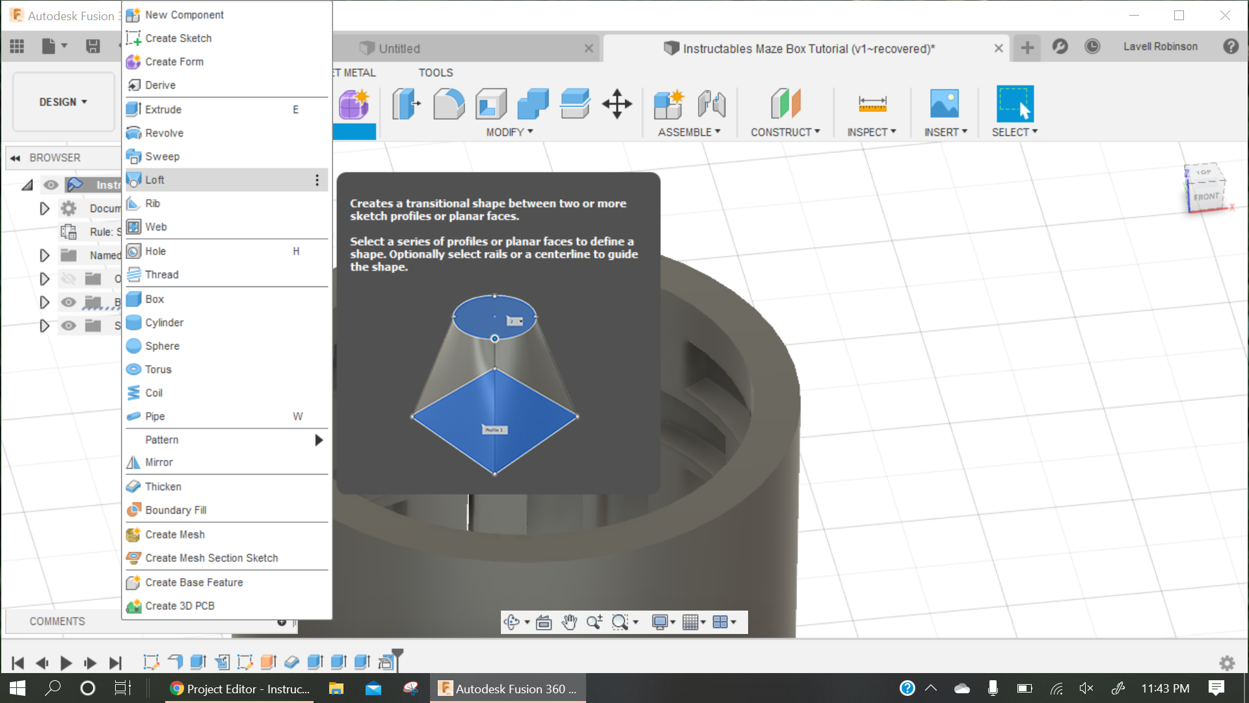Viewport: 1249px width, 703px height.
Task: Open the Job Status clock icon
Action: point(1092,46)
